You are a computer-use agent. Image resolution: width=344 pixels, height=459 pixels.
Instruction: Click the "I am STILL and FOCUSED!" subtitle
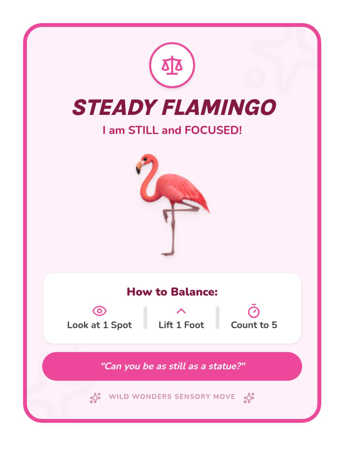172,130
